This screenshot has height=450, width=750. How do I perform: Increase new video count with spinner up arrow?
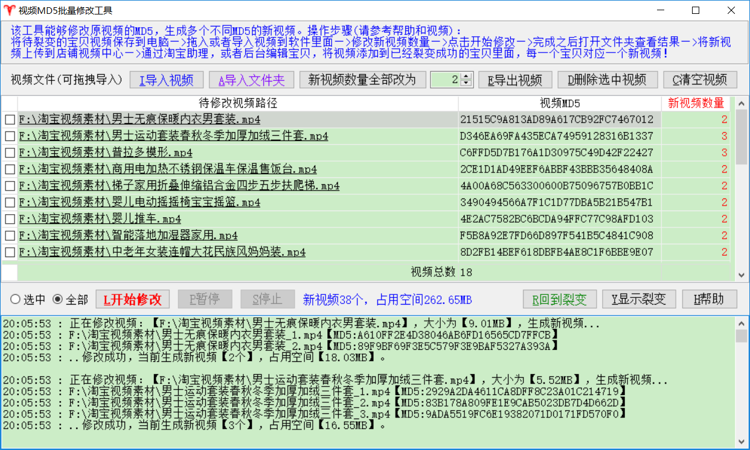point(466,76)
